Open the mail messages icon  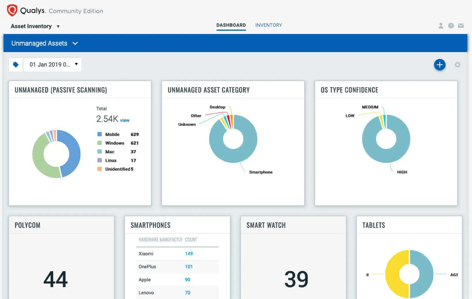point(461,26)
